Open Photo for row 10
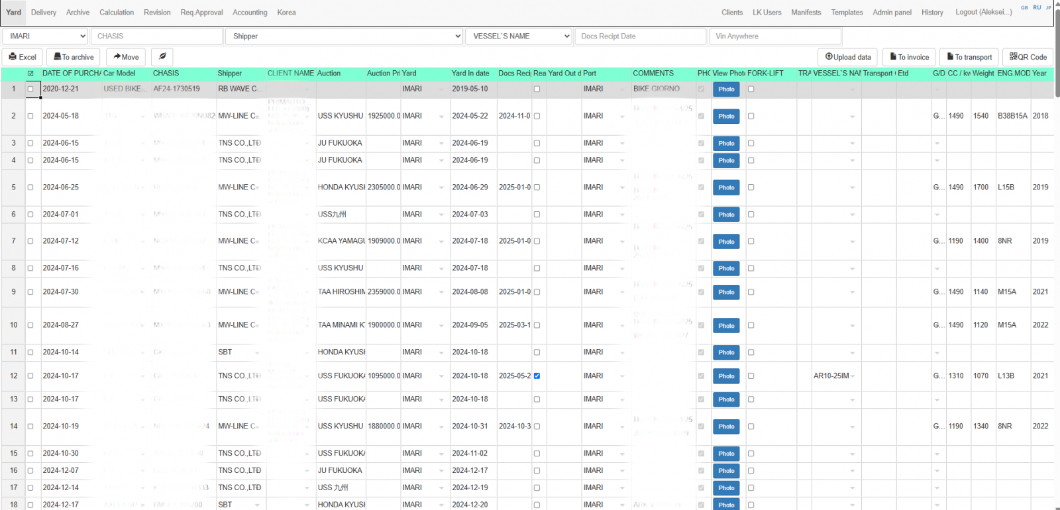The image size is (1060, 510). click(x=726, y=326)
